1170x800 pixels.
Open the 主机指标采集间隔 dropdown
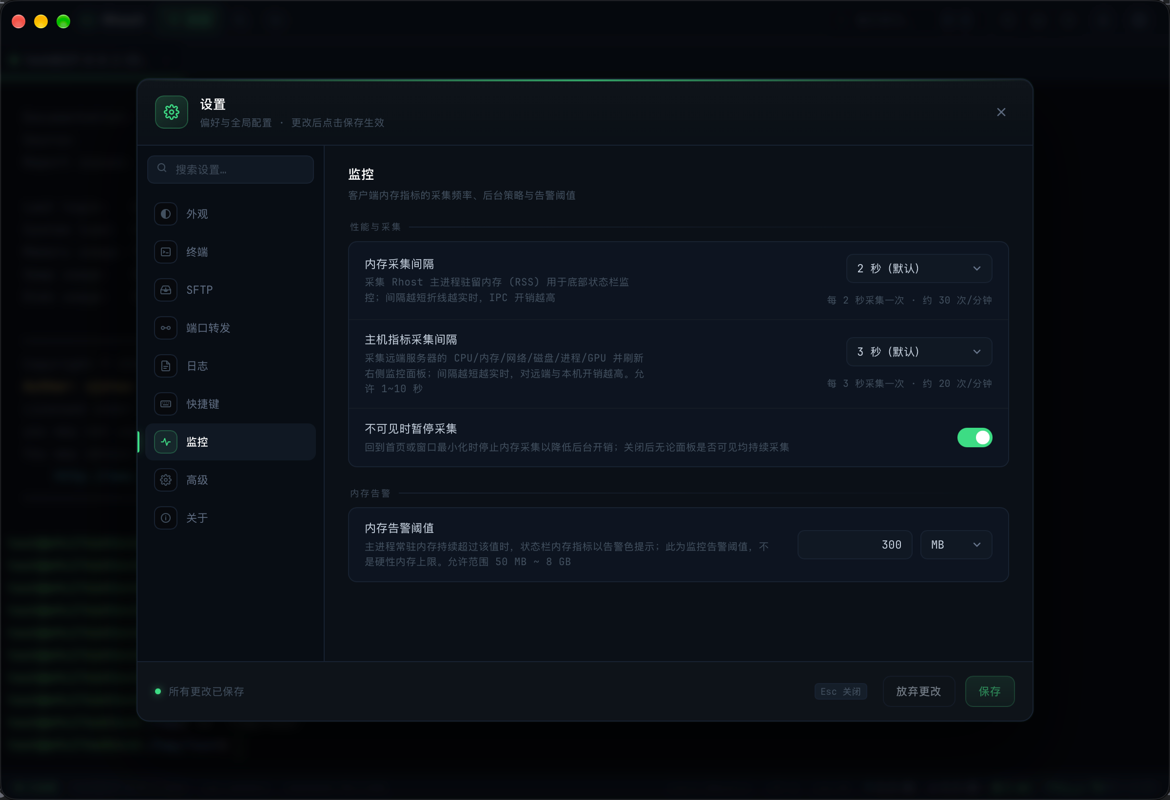(919, 352)
